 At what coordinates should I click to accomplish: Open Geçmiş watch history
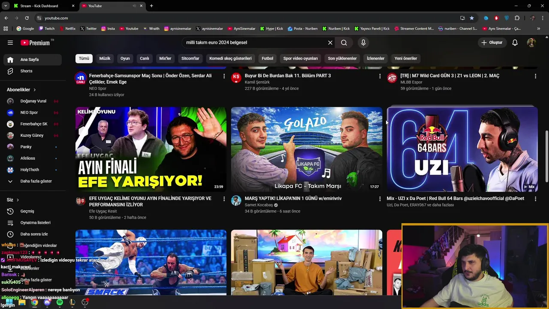(x=33, y=211)
